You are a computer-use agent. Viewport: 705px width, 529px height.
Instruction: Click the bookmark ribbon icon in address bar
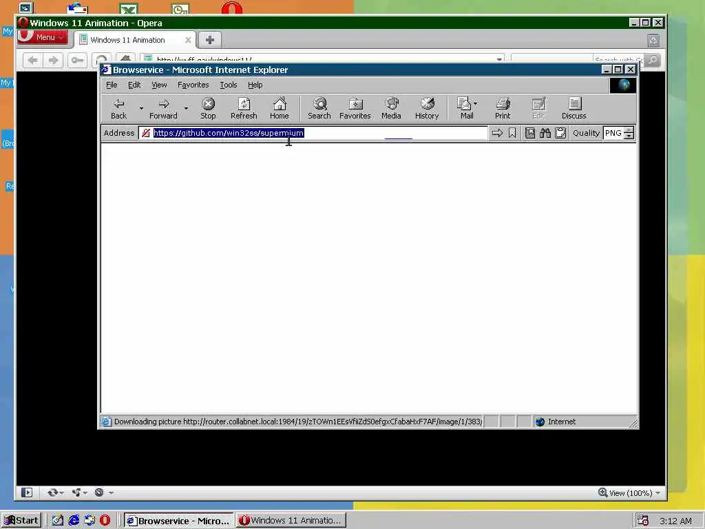pos(512,133)
